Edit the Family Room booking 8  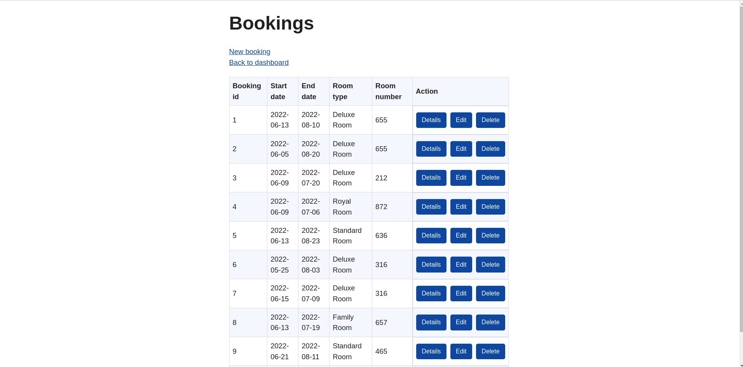point(460,322)
